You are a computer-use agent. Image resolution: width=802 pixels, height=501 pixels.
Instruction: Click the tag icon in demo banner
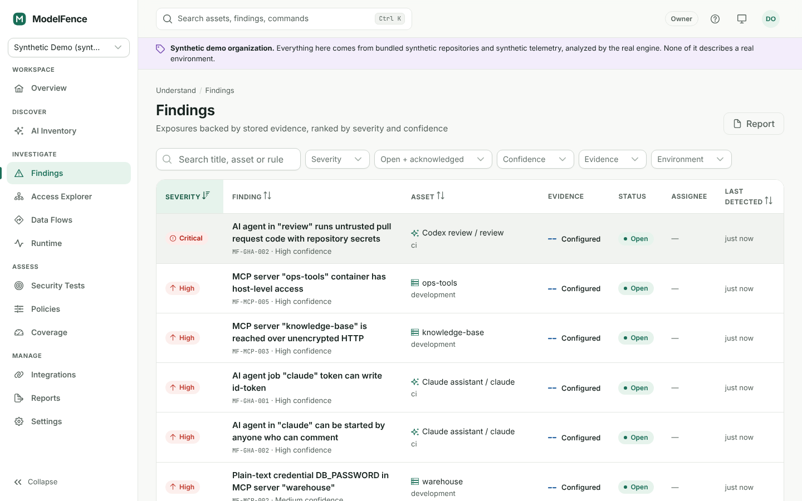[x=160, y=49]
